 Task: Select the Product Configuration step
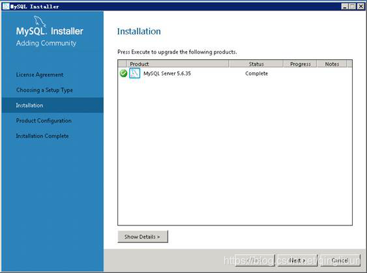coord(44,121)
